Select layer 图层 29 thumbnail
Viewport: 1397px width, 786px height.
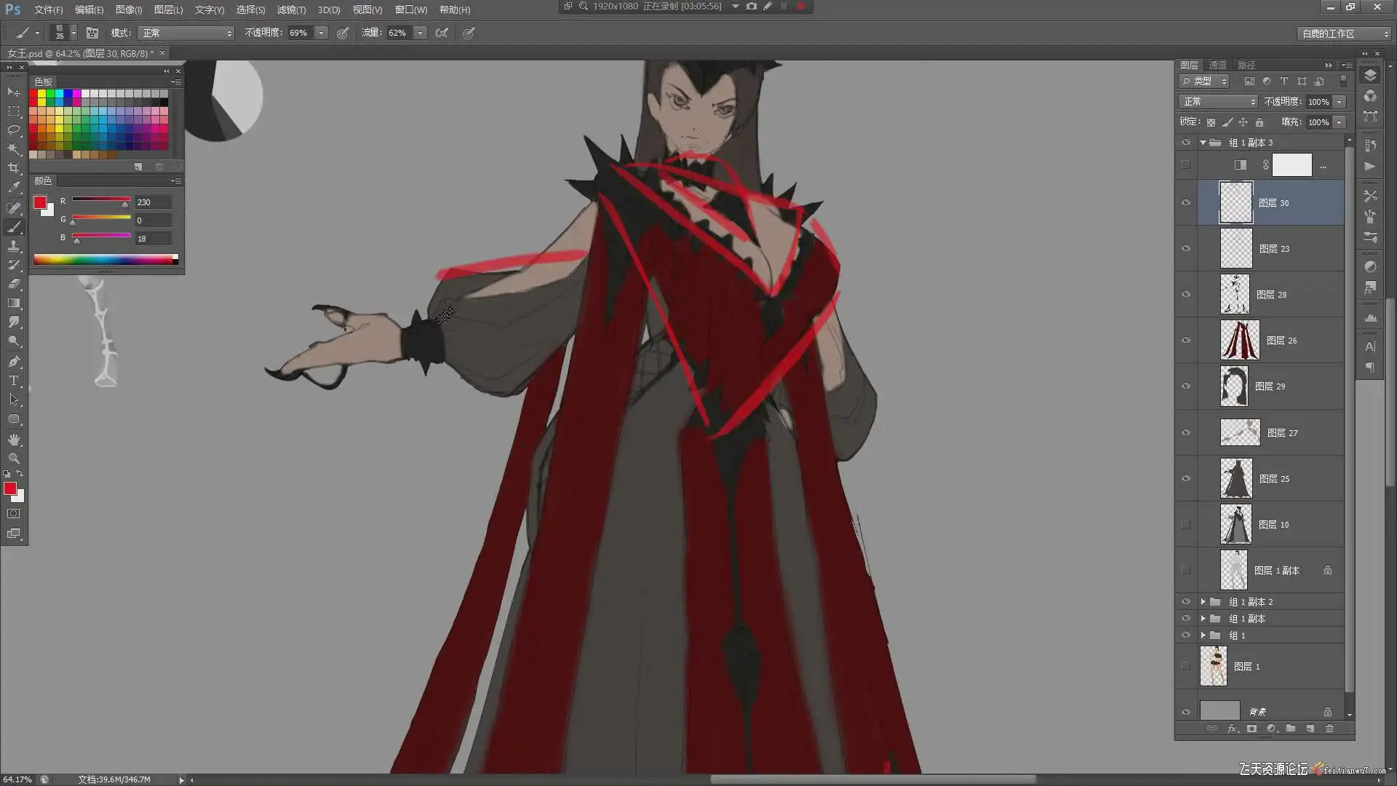[x=1234, y=386]
